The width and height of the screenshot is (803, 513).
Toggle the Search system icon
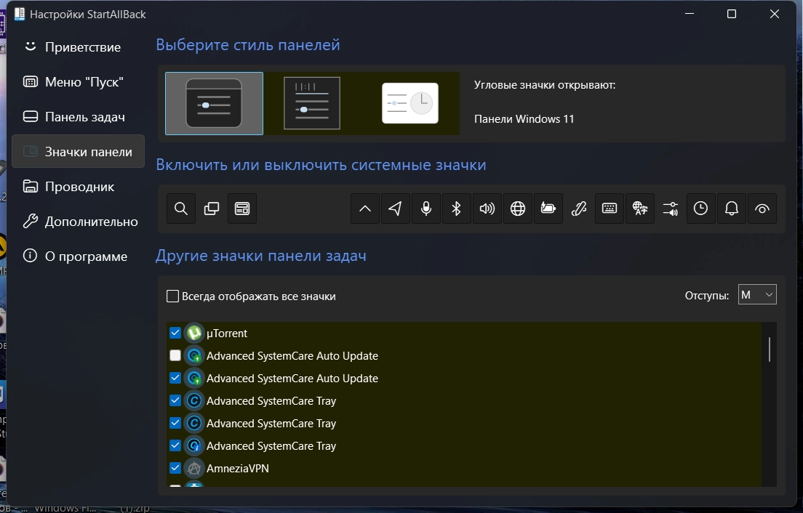coord(181,209)
